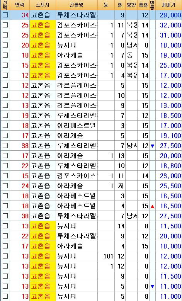Viewport: 182px width, 301px height.
Task: Click the 층 value 14 for 뉴시티
Action: click(121, 226)
